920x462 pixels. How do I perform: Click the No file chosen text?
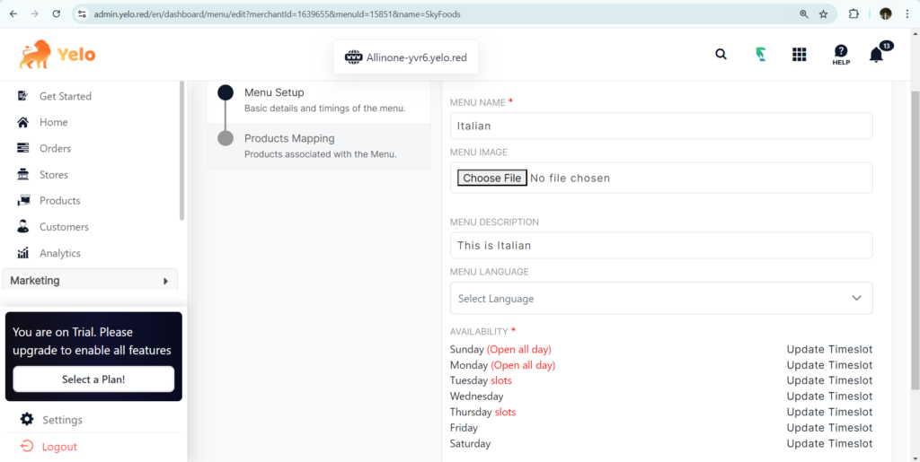pyautogui.click(x=570, y=178)
